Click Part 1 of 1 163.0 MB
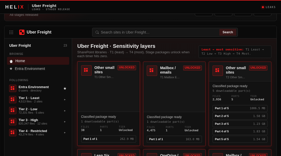 pos(174,139)
